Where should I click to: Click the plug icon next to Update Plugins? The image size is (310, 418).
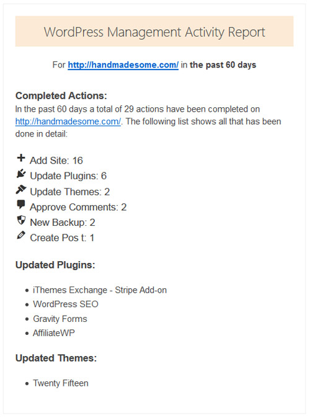coord(21,173)
